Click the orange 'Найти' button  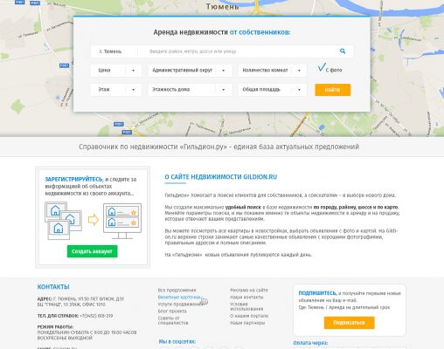[x=332, y=90]
